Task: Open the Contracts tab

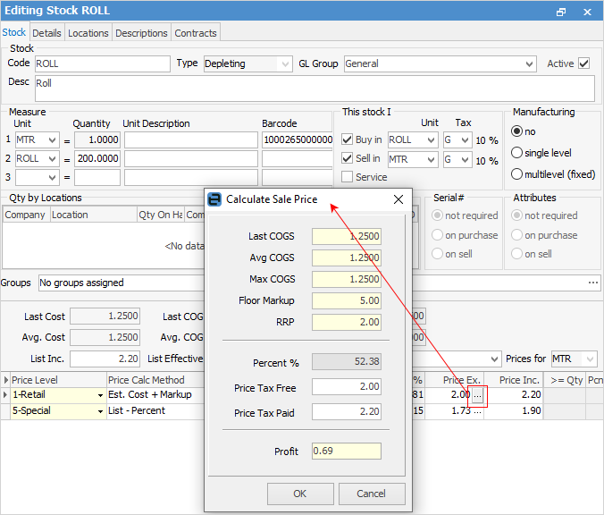Action: click(196, 33)
